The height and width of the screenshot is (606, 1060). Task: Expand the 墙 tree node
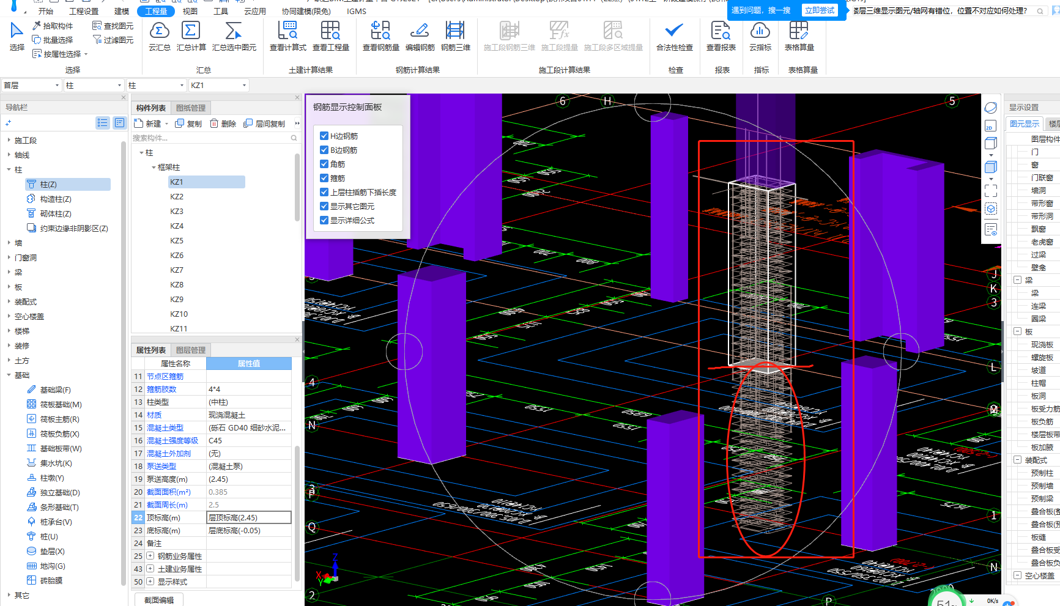pos(9,243)
